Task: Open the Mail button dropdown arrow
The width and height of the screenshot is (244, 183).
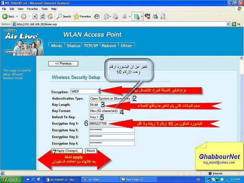Action: tap(110, 16)
